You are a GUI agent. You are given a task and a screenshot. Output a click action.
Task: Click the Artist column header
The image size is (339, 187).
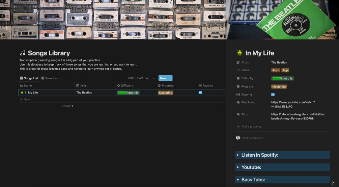tap(95, 86)
